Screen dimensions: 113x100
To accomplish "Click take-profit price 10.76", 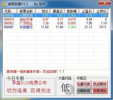I will pyautogui.click(x=88, y=16).
